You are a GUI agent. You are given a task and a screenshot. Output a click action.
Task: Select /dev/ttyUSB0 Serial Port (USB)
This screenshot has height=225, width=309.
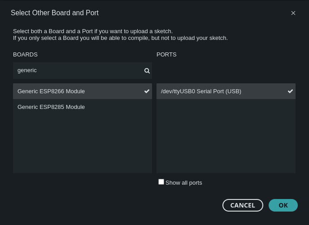point(226,91)
